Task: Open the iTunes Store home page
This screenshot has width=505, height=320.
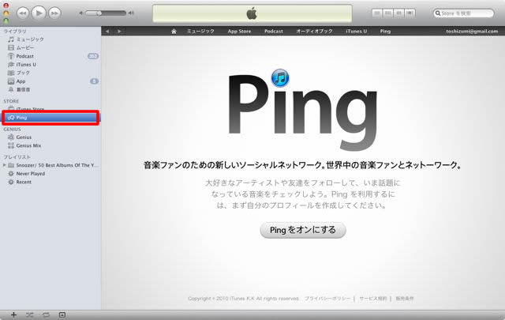Action: tap(174, 32)
